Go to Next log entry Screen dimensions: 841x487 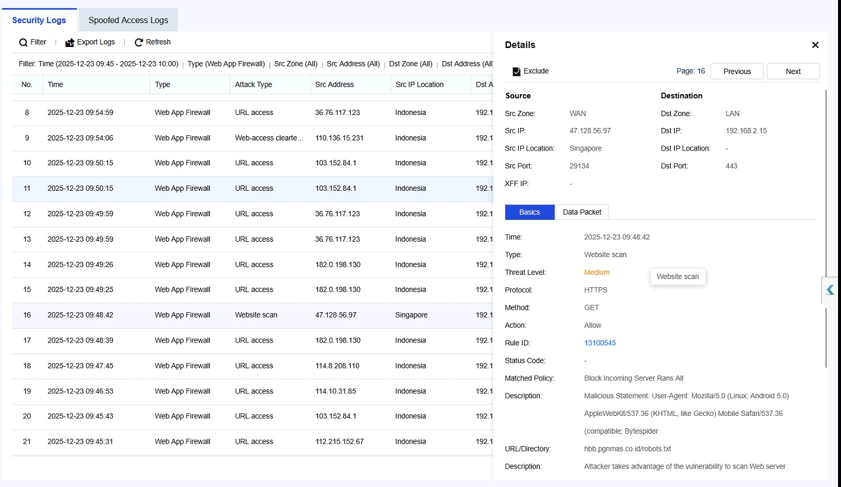click(793, 71)
